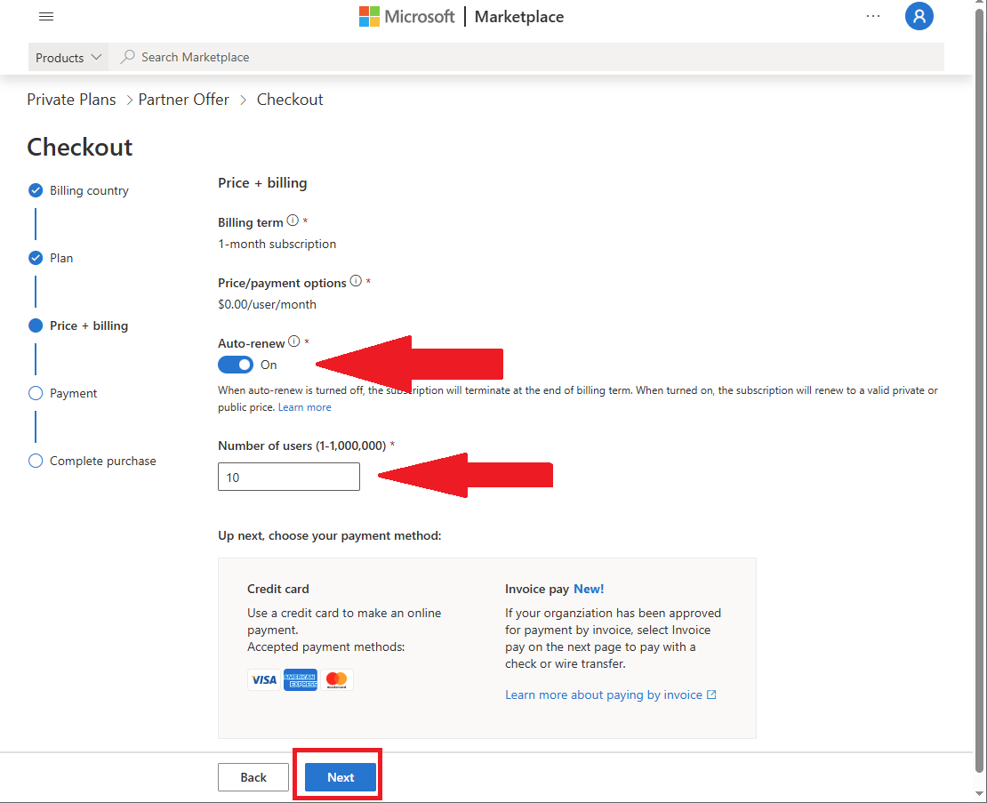This screenshot has width=987, height=803.
Task: Show info for Price/payment options
Action: (x=356, y=281)
